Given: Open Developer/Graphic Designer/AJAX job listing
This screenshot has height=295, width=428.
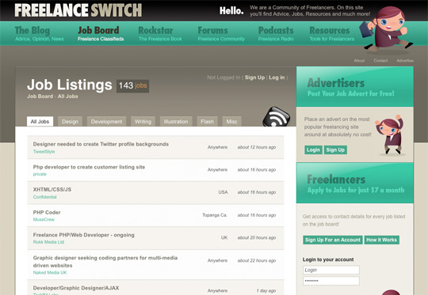Looking at the screenshot, I should point(76,288).
